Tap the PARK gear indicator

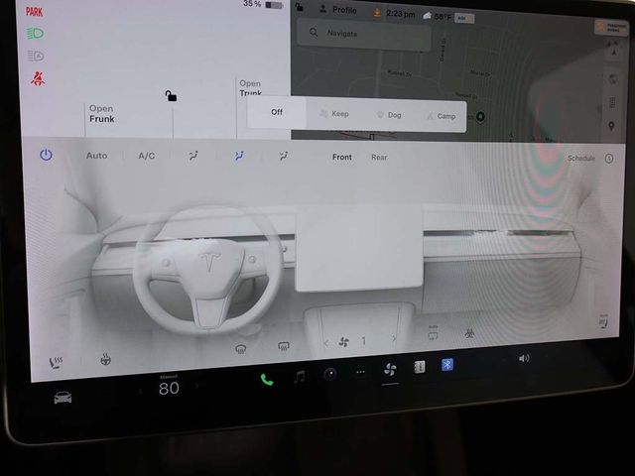[34, 11]
